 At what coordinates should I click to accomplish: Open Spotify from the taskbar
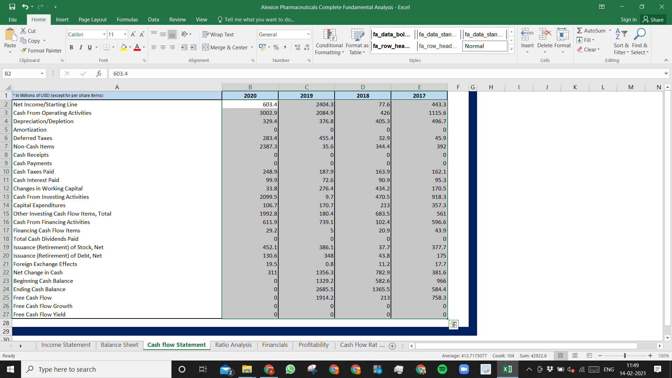click(442, 369)
